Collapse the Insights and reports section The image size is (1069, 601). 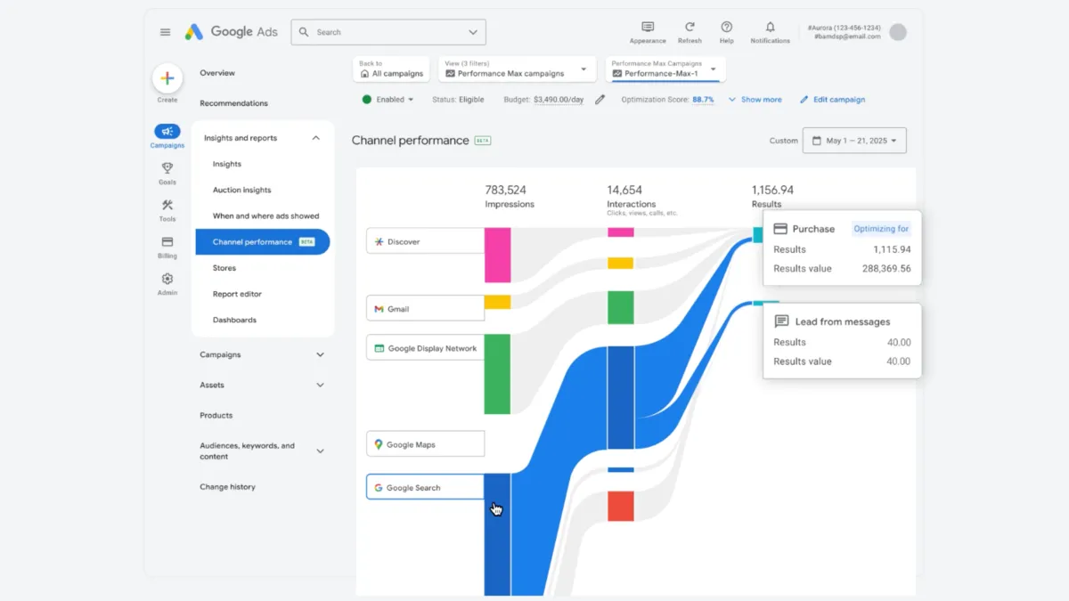point(316,138)
